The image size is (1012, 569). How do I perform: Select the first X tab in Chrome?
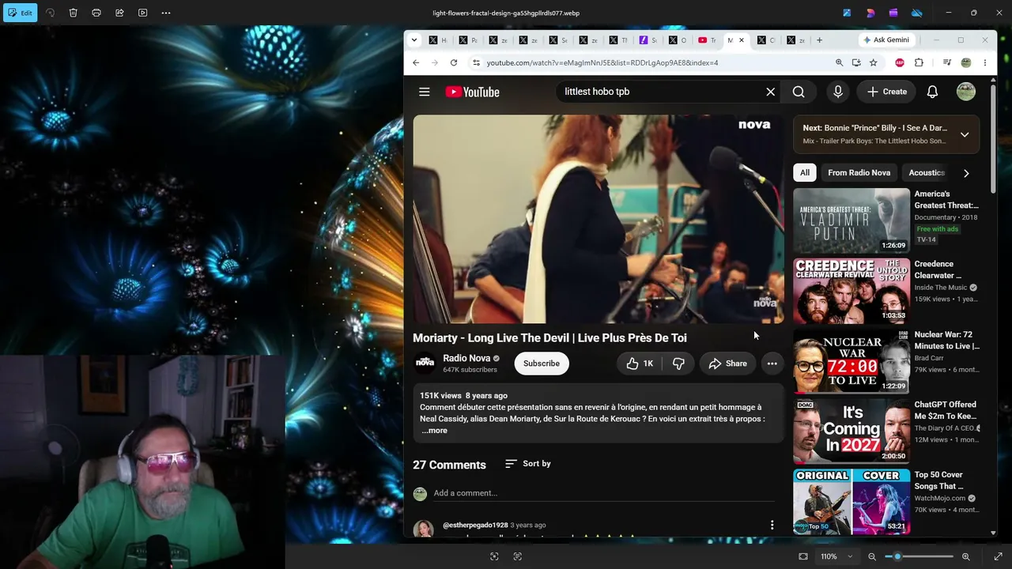point(438,40)
